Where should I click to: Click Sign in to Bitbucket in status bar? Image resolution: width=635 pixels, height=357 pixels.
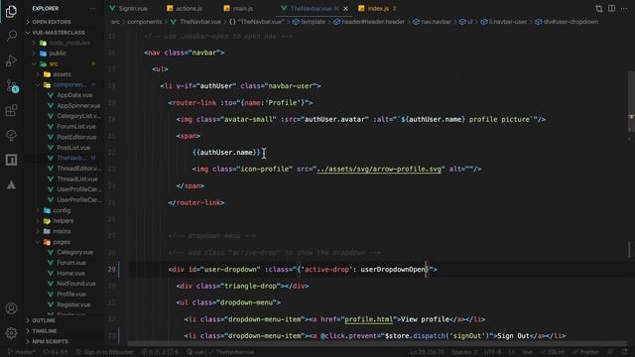(x=104, y=352)
